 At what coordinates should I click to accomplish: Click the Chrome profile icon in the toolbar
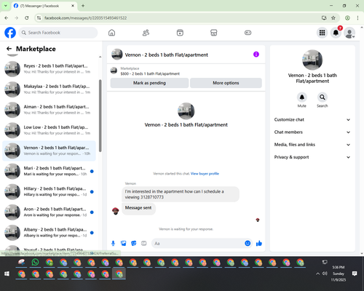point(347,17)
